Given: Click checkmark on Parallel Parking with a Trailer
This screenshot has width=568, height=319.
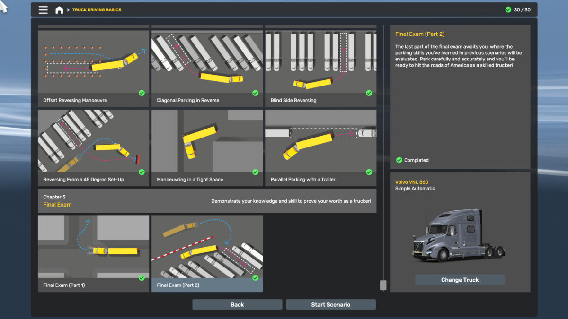Looking at the screenshot, I should [x=369, y=172].
